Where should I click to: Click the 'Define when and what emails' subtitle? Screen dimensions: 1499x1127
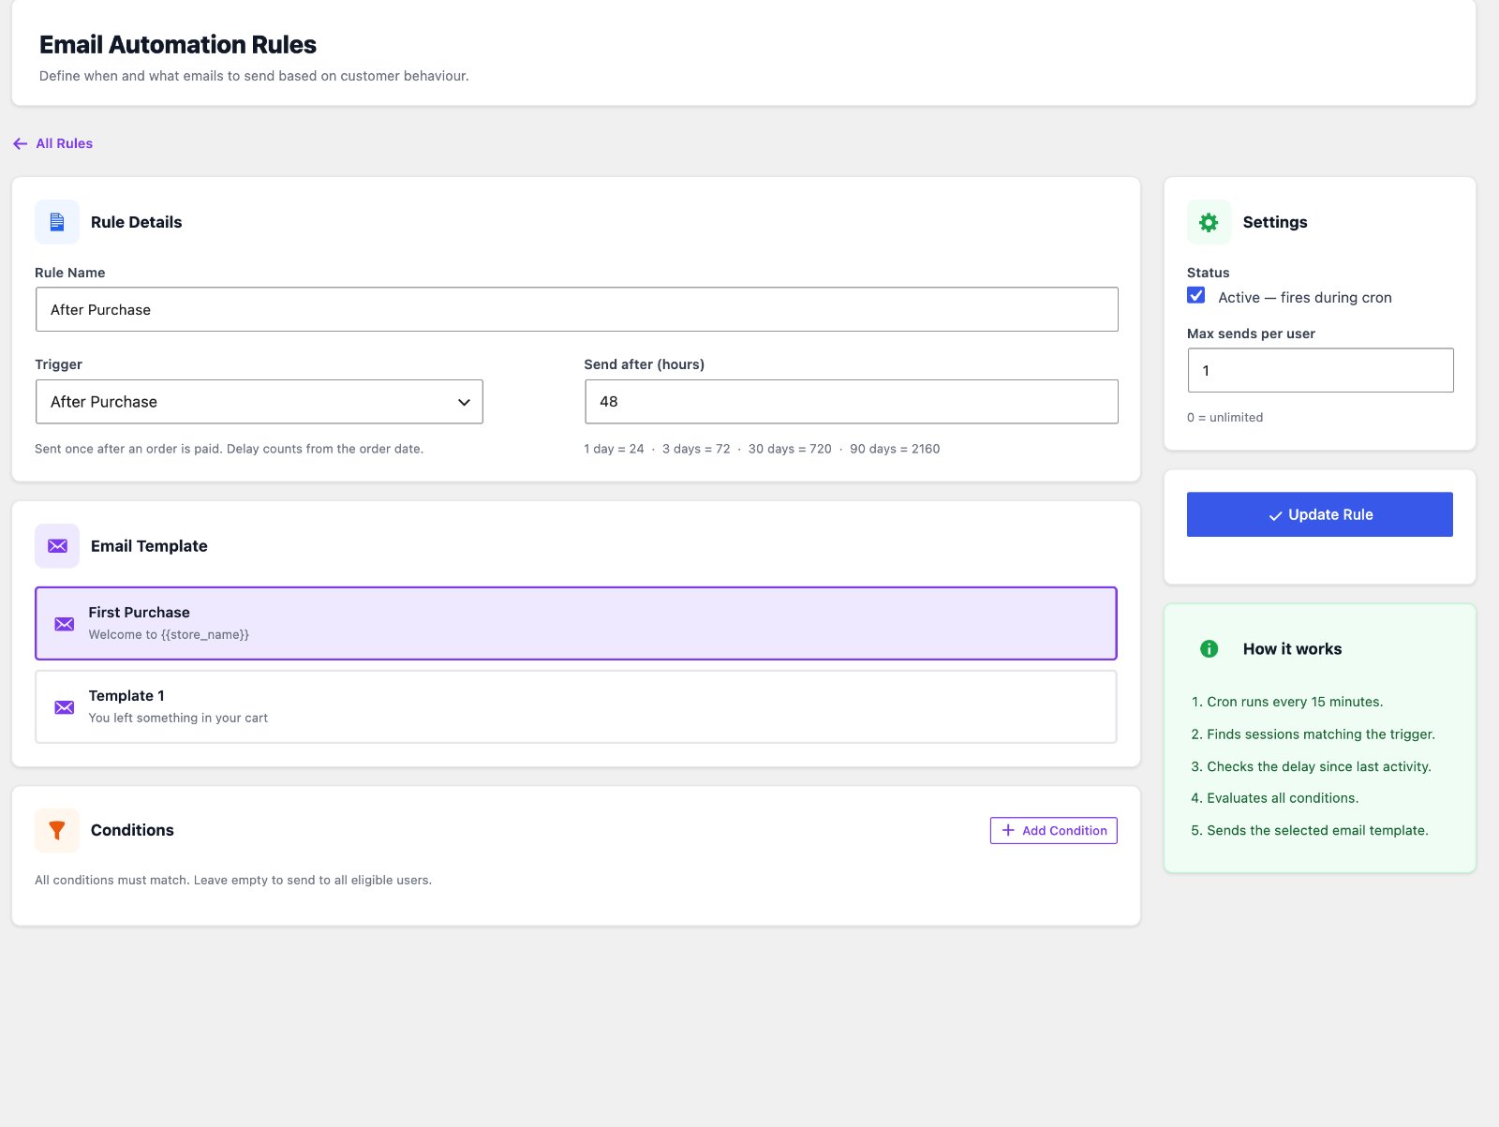[254, 76]
